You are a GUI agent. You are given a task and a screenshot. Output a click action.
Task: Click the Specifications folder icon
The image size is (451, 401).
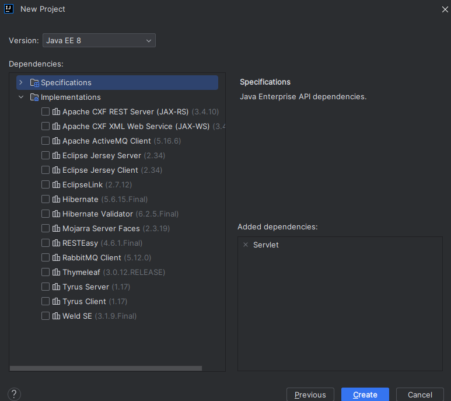point(34,83)
